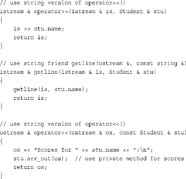Click the istream & getline function signature
This screenshot has width=186, height=179.
point(78,72)
